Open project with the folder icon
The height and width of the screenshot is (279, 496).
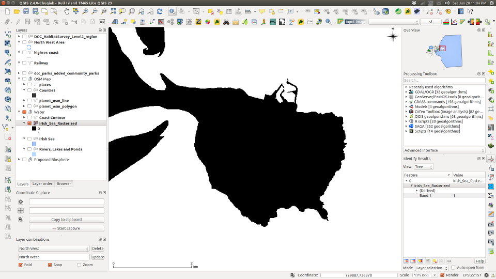[x=17, y=11]
